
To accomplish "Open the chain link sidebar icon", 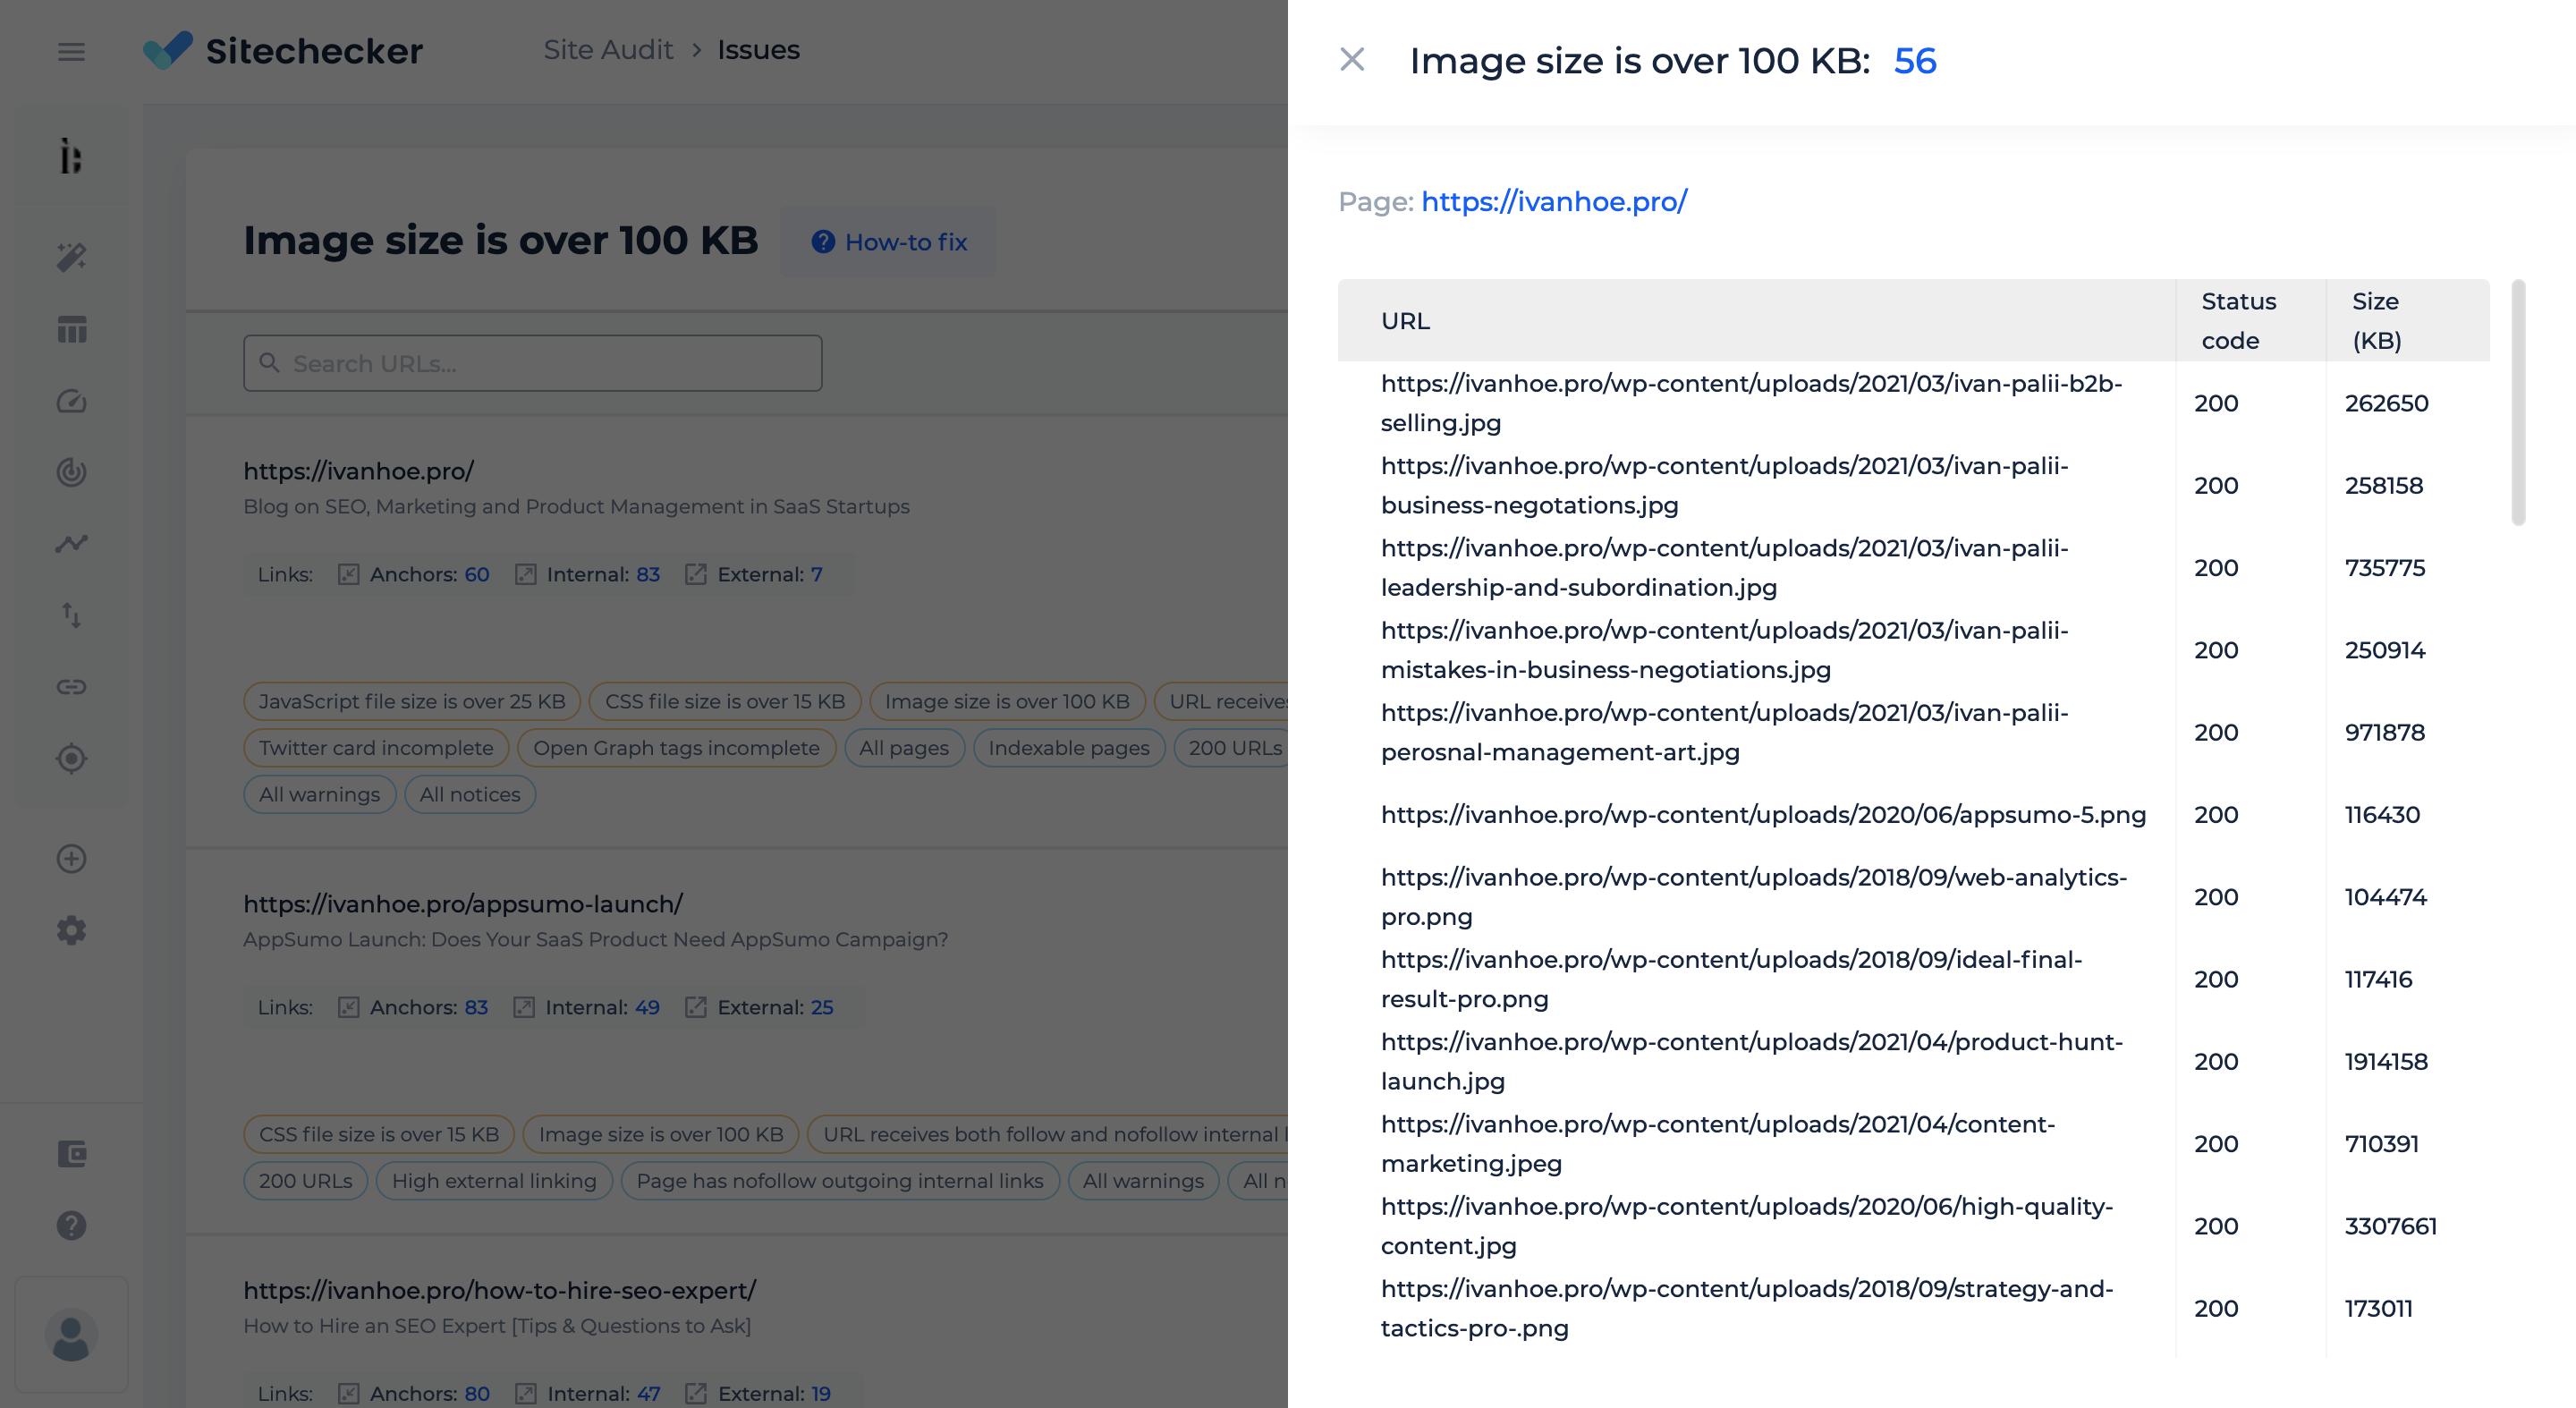I will 71,686.
